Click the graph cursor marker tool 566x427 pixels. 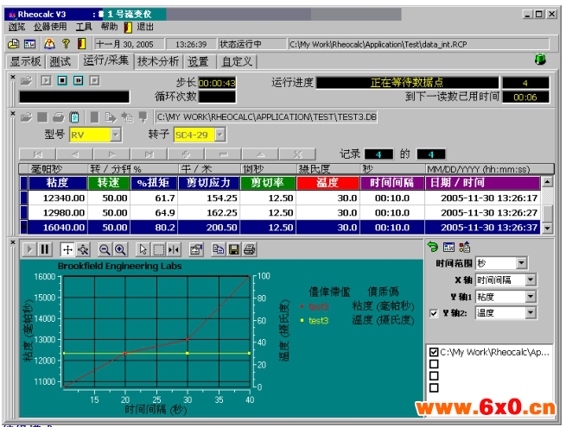(x=174, y=249)
